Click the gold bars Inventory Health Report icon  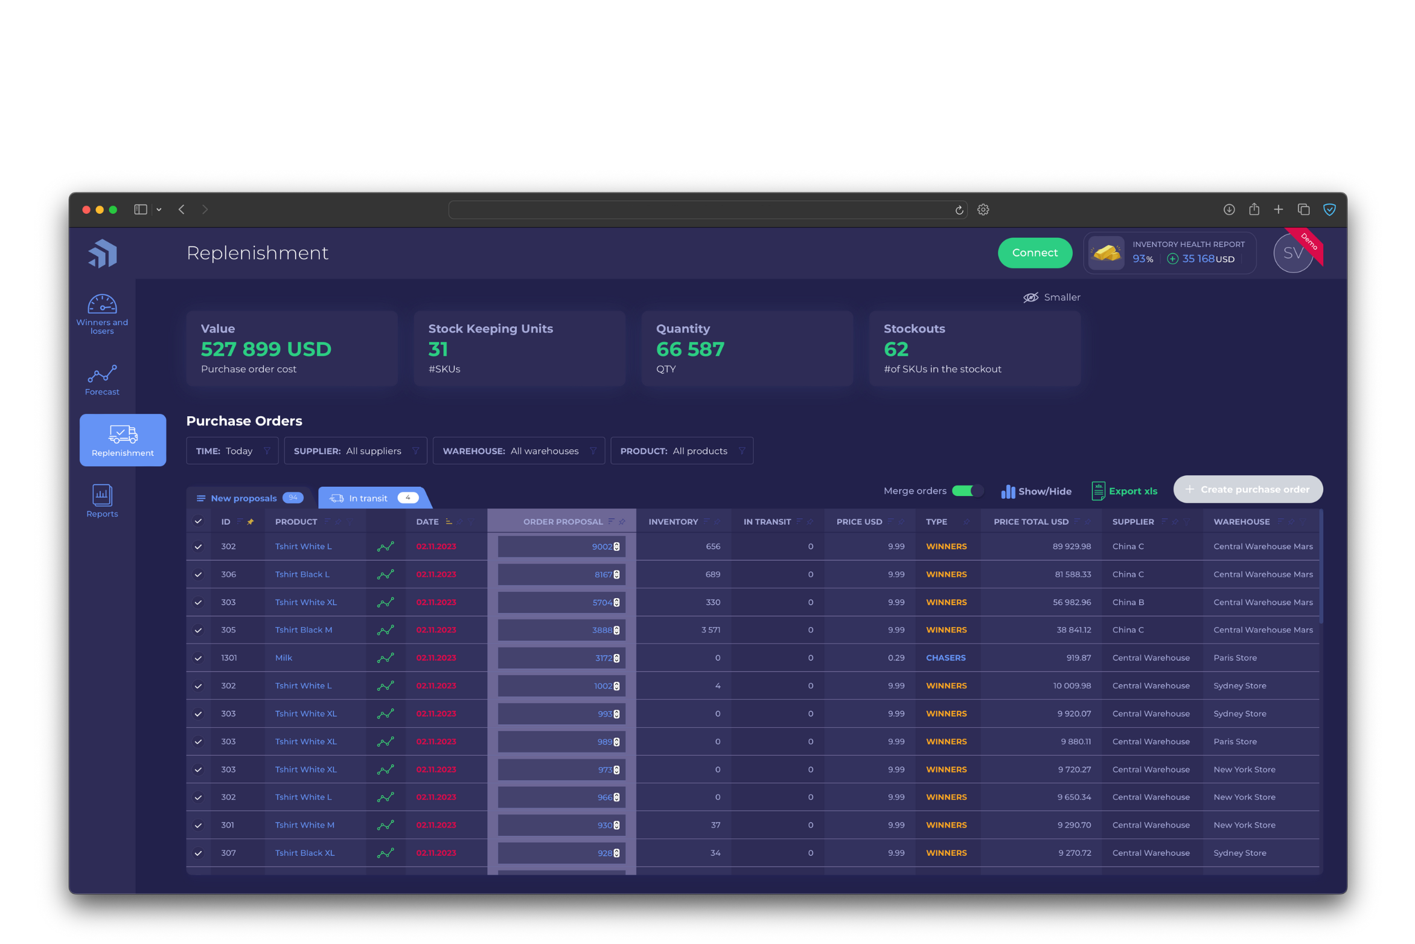[1107, 252]
